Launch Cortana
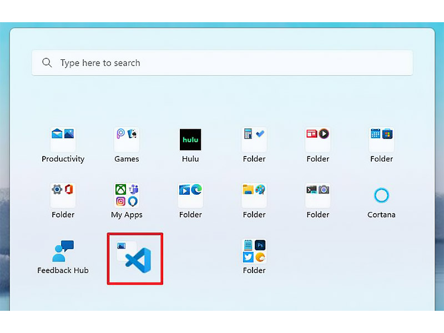Screen dimensions: 444x333 (381, 195)
